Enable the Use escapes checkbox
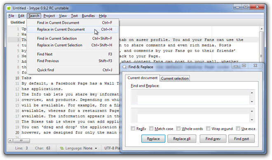Image resolution: width=272 pixels, height=160 pixels. 238,128
